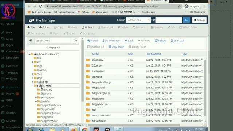Image resolution: width=233 pixels, height=131 pixels.
Task: Open Elementor in WordPress sidebar
Action: coord(10,66)
